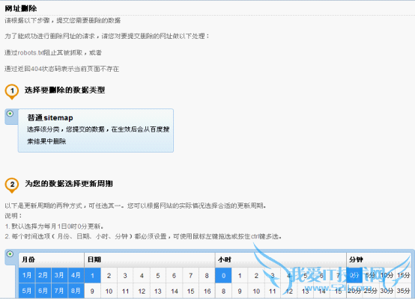The image size is (415, 299).
Task: Choose day 10 in the 日期 column
Action: tap(109, 291)
